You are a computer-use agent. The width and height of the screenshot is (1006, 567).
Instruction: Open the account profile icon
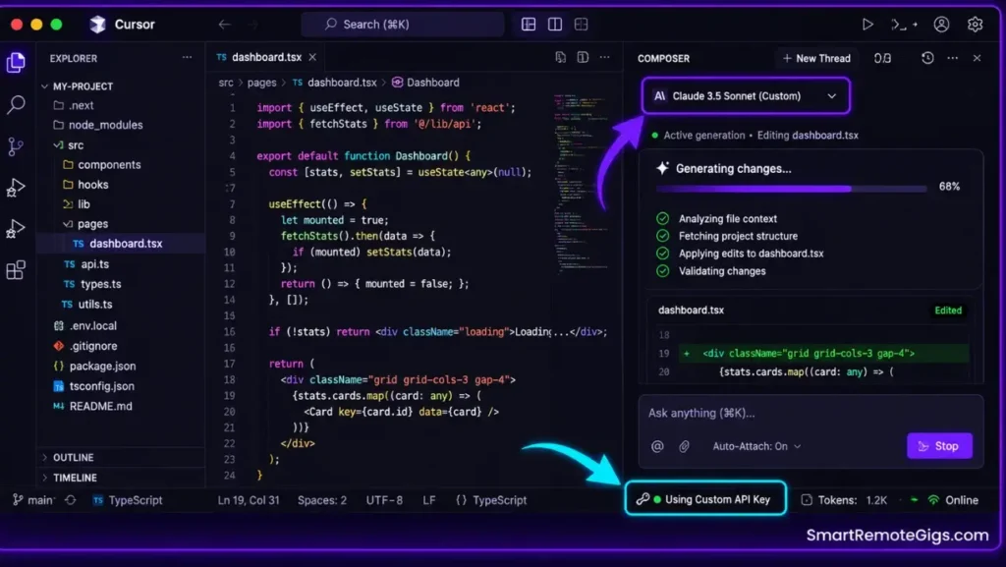[941, 25]
